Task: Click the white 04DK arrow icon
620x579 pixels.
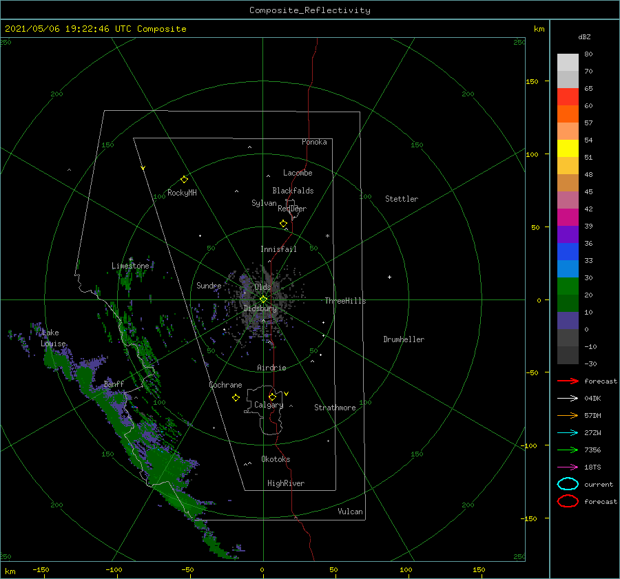Action: click(568, 398)
